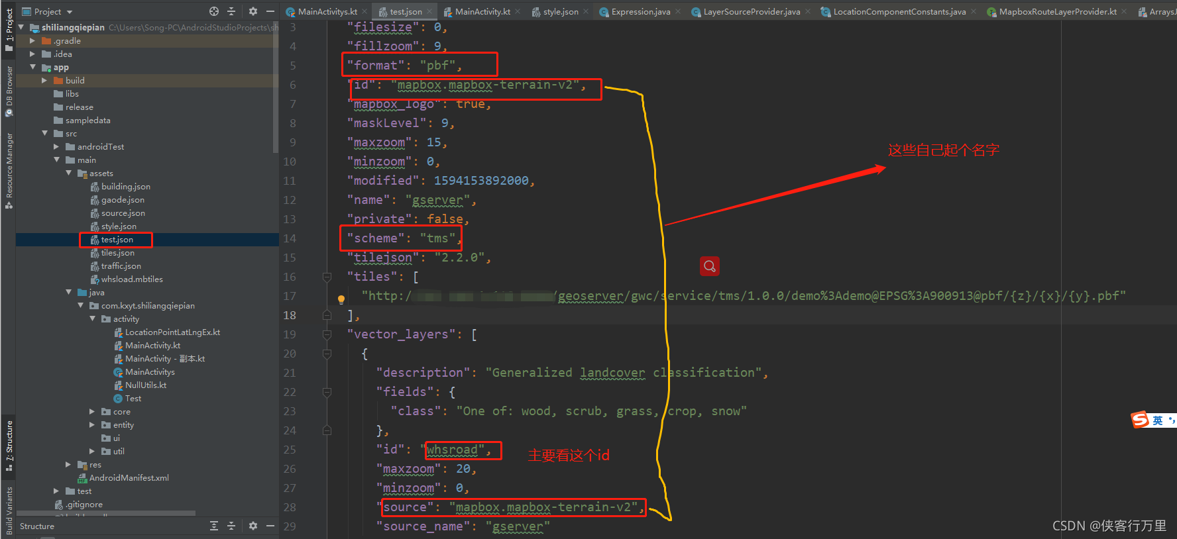Screen dimensions: 1177x539
Task: Hide the Structure panel with minus icon
Action: point(270,526)
